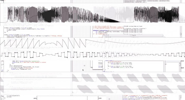Click the lower right window scrollbar thumb

coord(180,64)
